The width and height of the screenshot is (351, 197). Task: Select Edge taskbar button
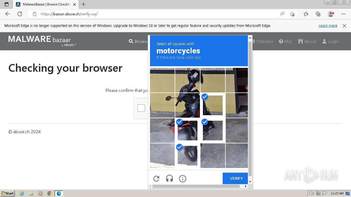point(59,193)
